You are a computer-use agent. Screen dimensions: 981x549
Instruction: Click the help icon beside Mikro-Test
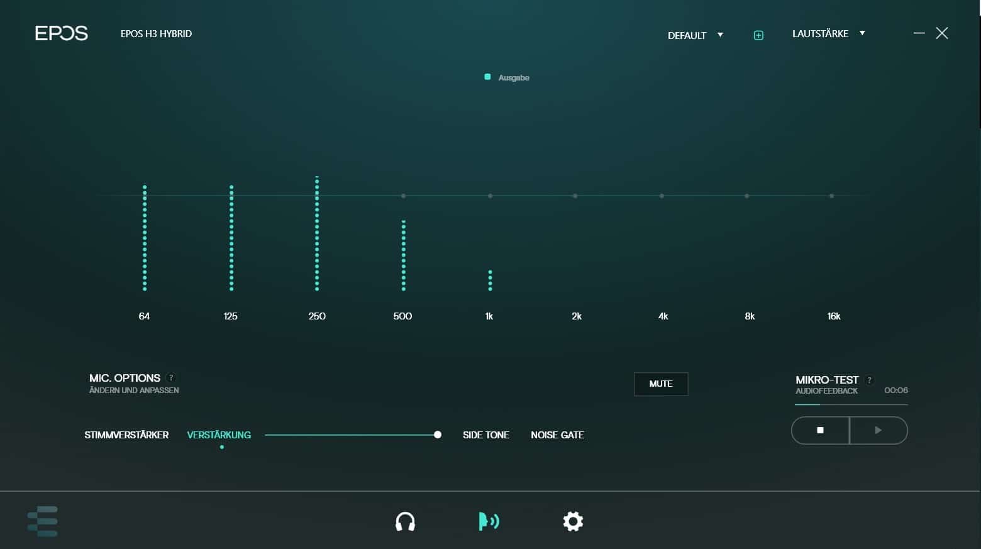[x=870, y=380]
